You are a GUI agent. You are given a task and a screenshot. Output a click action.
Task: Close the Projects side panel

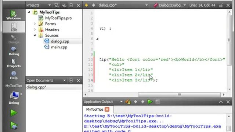point(78,5)
